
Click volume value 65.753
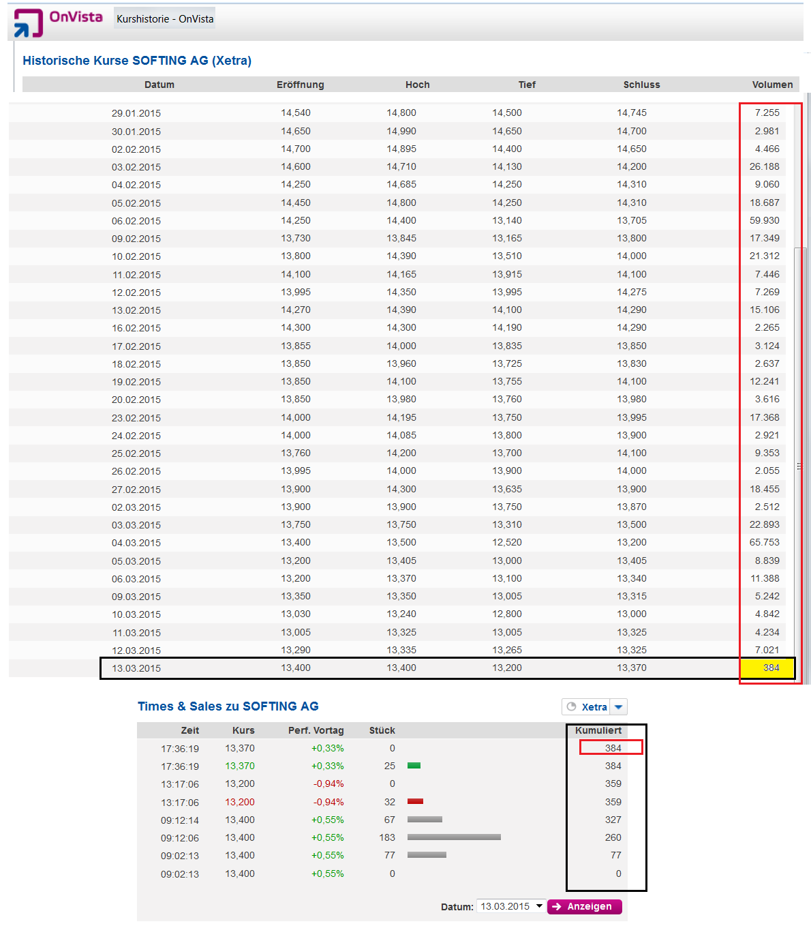(x=765, y=542)
